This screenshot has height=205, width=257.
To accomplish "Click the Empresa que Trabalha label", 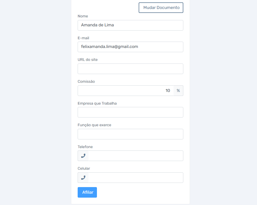I will click(97, 103).
